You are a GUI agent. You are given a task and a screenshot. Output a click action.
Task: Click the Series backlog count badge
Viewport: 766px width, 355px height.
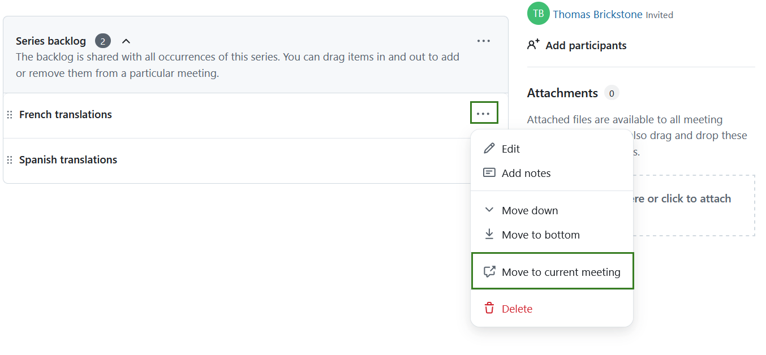[103, 41]
